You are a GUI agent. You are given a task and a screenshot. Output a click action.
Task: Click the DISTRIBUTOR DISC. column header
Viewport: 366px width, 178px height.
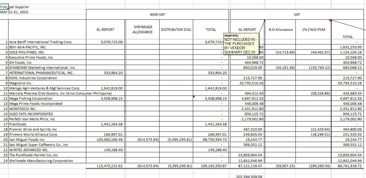(x=176, y=30)
